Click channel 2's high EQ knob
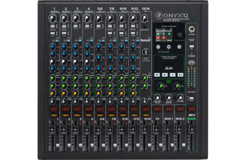Screen dimensions: 246x160 (64, 46)
